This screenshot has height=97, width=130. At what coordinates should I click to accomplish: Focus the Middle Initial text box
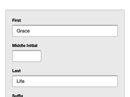27,56
